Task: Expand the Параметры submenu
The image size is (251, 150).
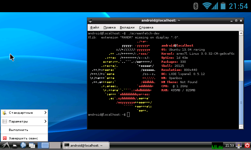Action: pyautogui.click(x=24, y=122)
